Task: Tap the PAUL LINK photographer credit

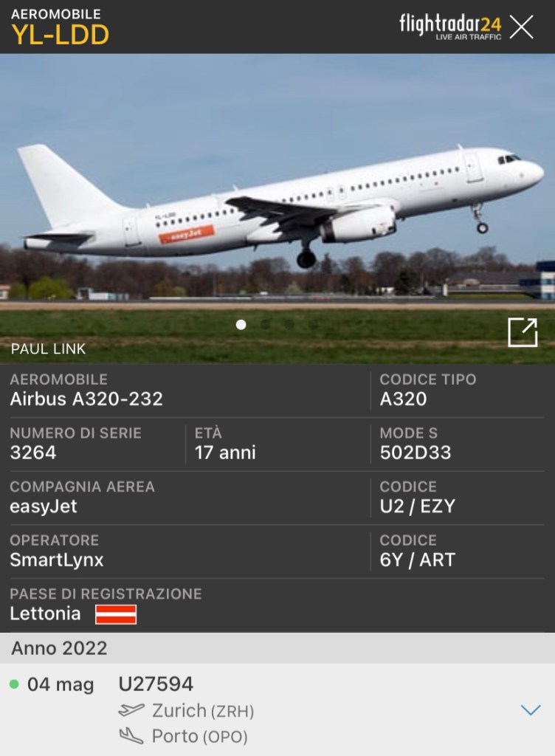Action: [48, 348]
